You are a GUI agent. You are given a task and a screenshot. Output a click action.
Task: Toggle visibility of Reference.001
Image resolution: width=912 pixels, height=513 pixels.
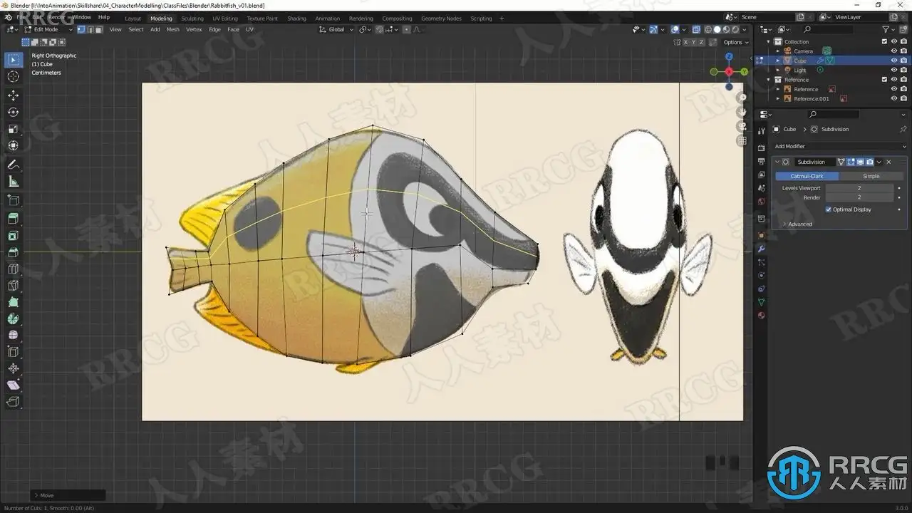pyautogui.click(x=893, y=98)
